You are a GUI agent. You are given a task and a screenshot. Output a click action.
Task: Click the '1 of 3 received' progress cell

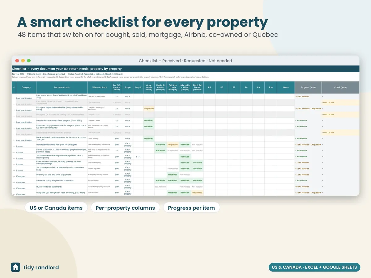point(308,175)
